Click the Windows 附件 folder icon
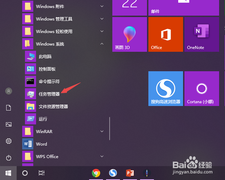Screen dimensions: 225x180 28,6
